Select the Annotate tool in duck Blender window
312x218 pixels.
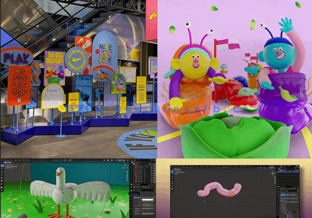2,184
